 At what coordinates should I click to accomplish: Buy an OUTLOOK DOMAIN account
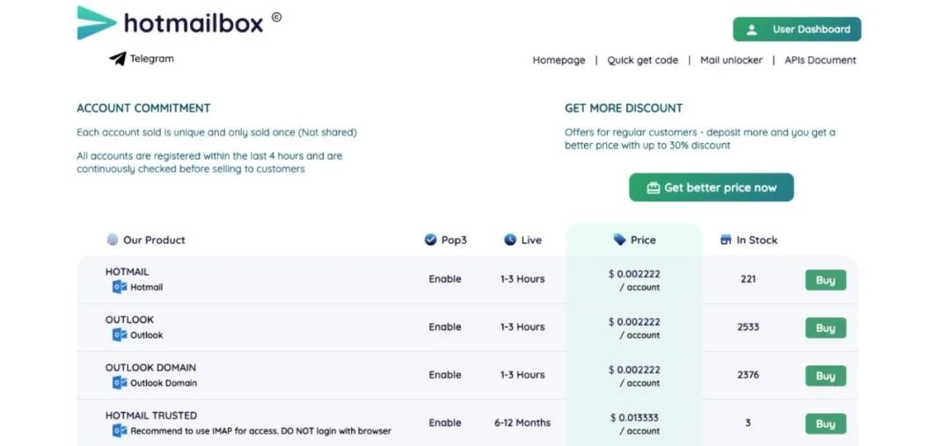pos(825,376)
